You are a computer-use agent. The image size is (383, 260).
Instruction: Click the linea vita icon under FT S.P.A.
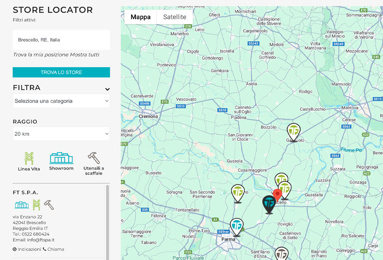click(x=36, y=205)
